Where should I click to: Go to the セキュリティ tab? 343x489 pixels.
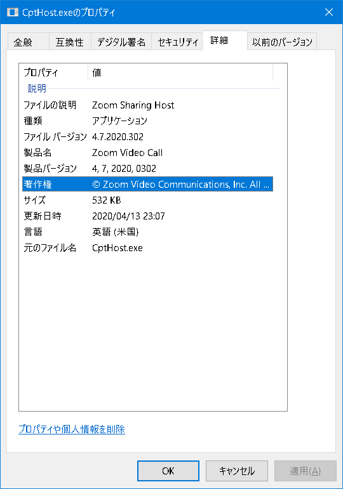pos(177,41)
